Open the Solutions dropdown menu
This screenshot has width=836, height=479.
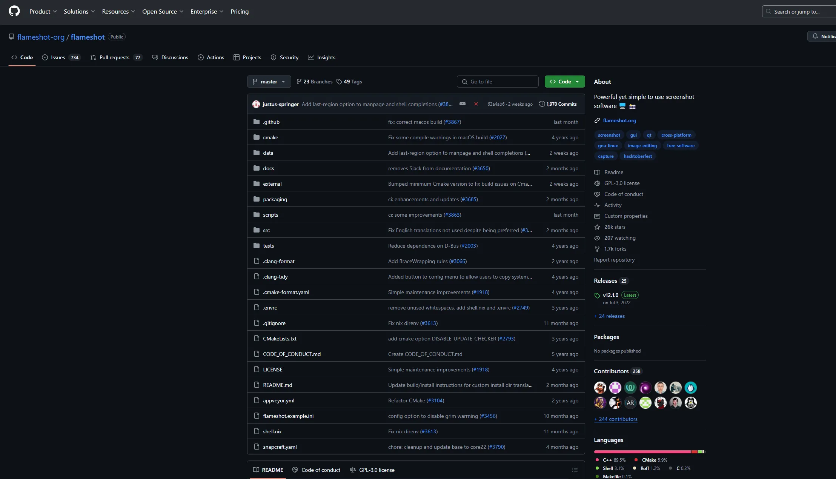click(79, 11)
